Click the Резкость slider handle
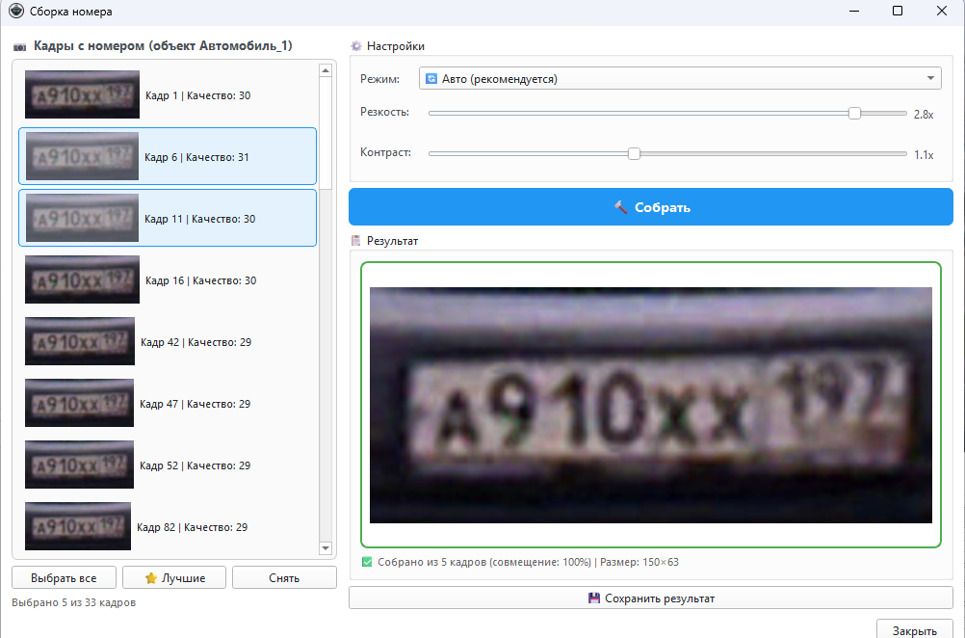 (x=854, y=113)
